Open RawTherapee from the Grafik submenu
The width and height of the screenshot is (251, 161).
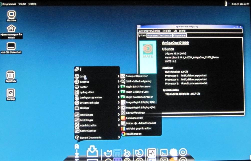134,134
